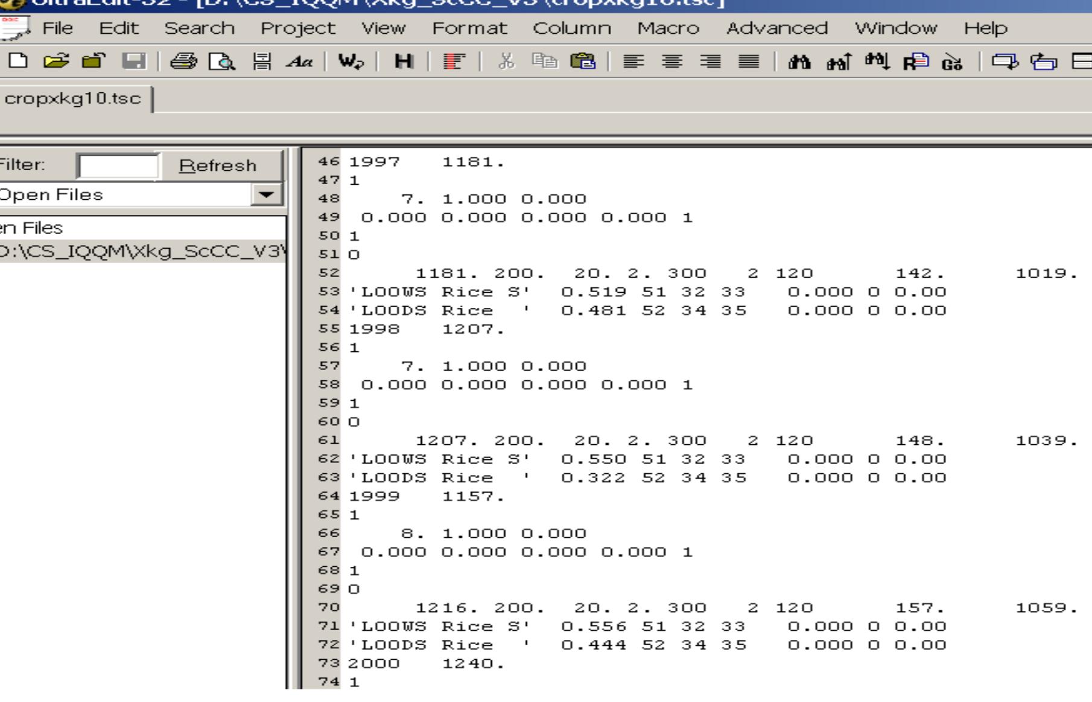1092x702 pixels.
Task: Open the Macro menu
Action: click(x=668, y=28)
